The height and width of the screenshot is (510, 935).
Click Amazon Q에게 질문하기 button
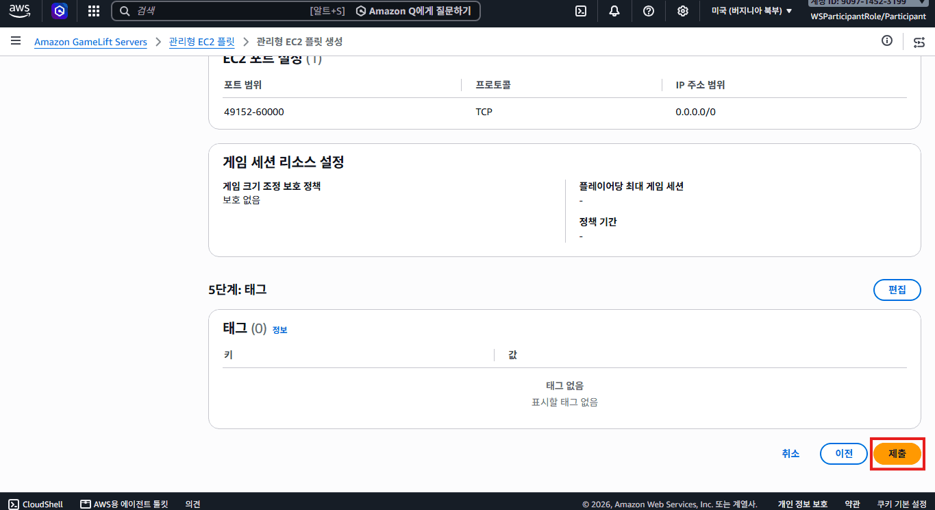tap(413, 11)
